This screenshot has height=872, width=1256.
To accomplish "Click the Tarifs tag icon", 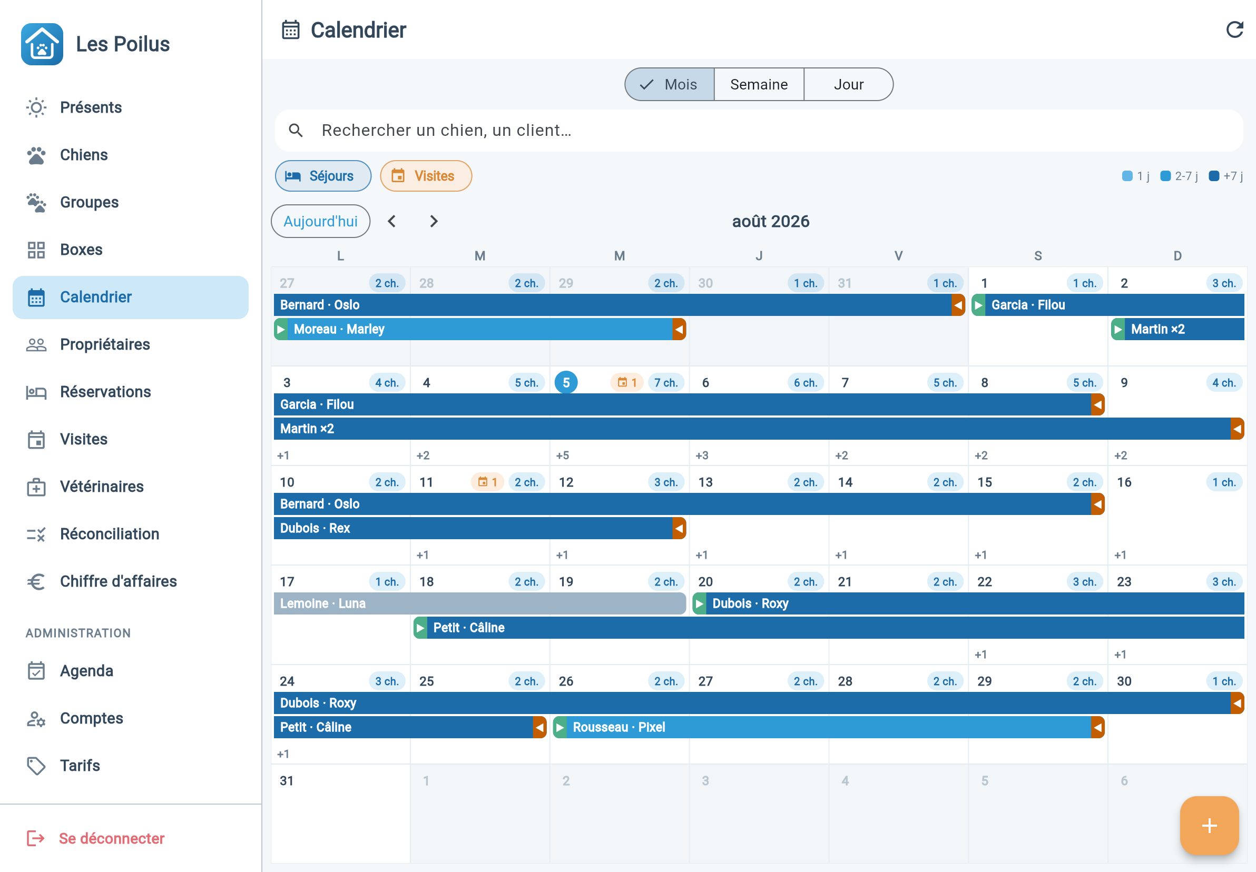I will coord(36,766).
